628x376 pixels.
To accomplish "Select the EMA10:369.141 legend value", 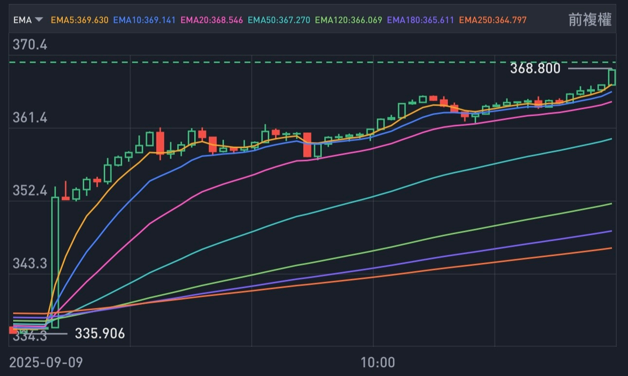I will 145,20.
